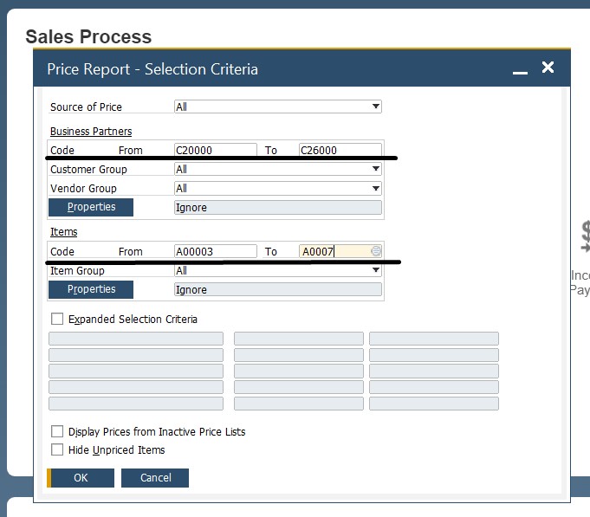Viewport: 590px width, 517px height.
Task: Check the Hide Unpriced Items option
Action: (x=57, y=449)
